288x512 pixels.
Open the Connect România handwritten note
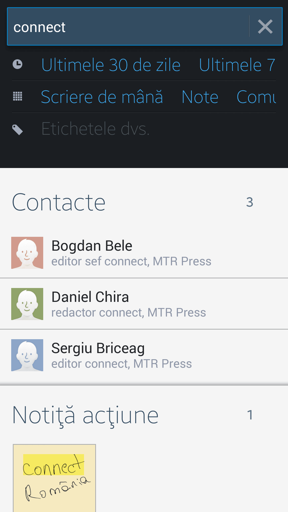coord(54,477)
